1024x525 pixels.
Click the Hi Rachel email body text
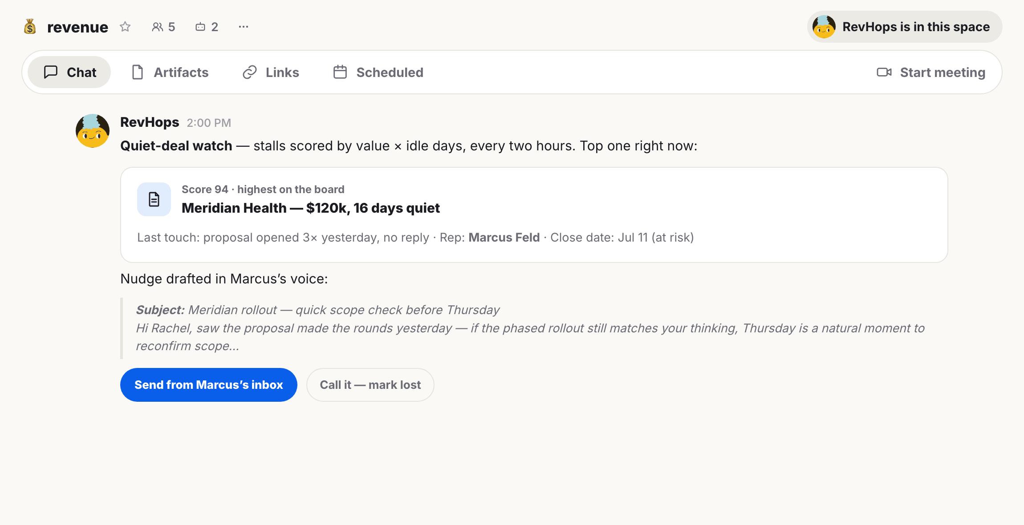point(530,337)
